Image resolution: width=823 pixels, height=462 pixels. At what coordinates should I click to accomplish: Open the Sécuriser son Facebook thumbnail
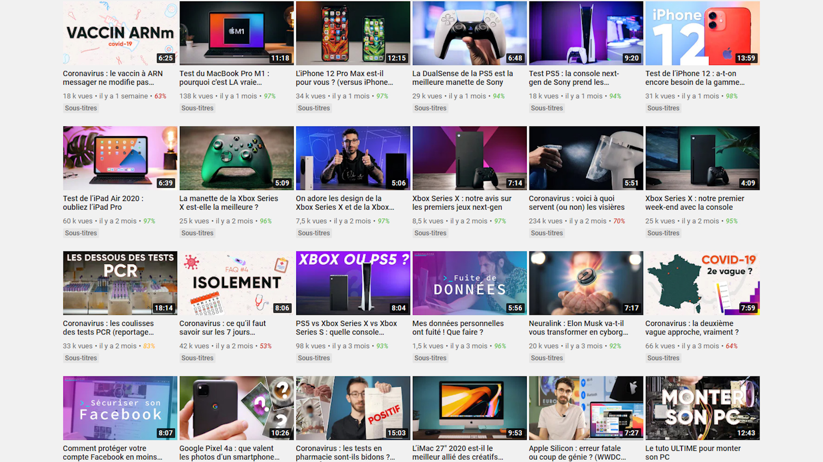(120, 408)
